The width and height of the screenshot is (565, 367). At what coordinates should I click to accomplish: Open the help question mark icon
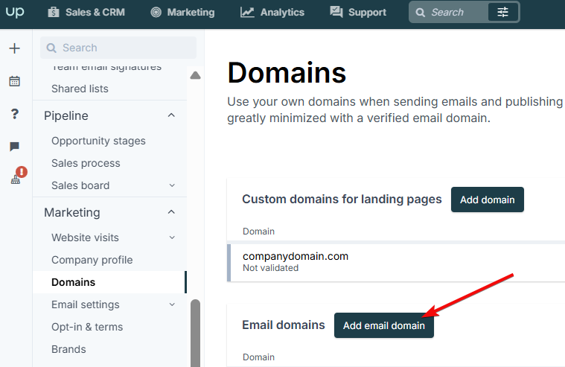(x=14, y=114)
